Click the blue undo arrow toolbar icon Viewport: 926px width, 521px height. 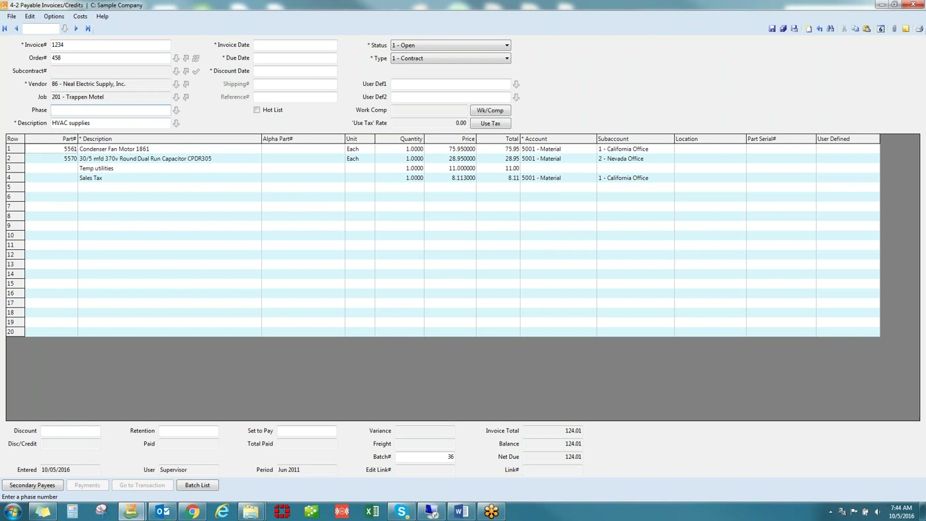tap(820, 28)
